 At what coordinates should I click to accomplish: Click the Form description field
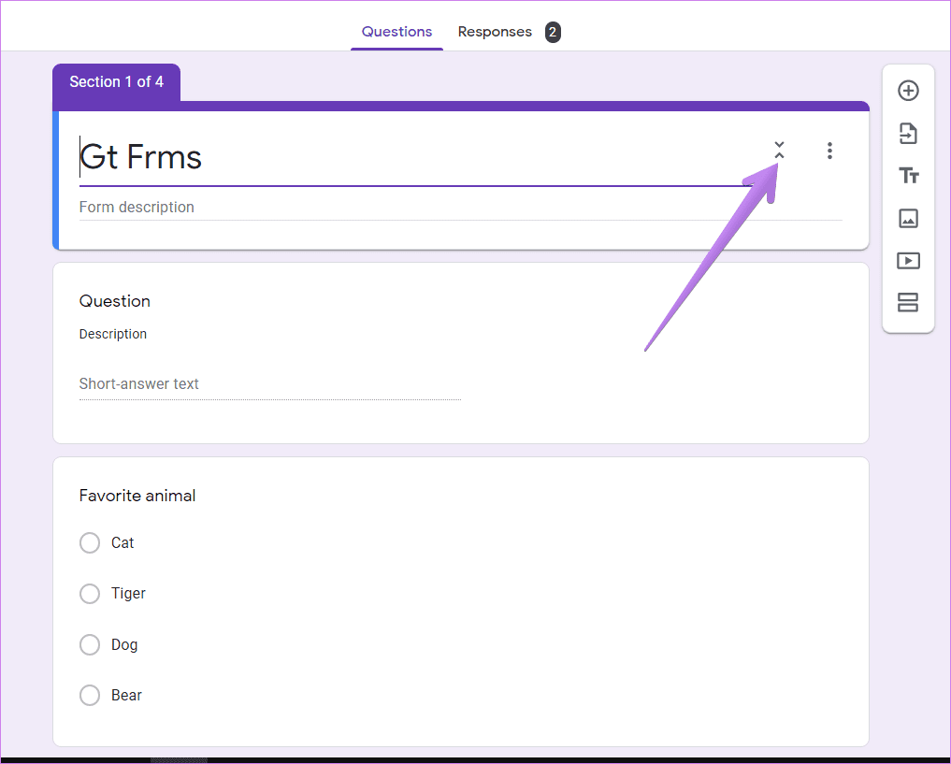click(x=460, y=208)
